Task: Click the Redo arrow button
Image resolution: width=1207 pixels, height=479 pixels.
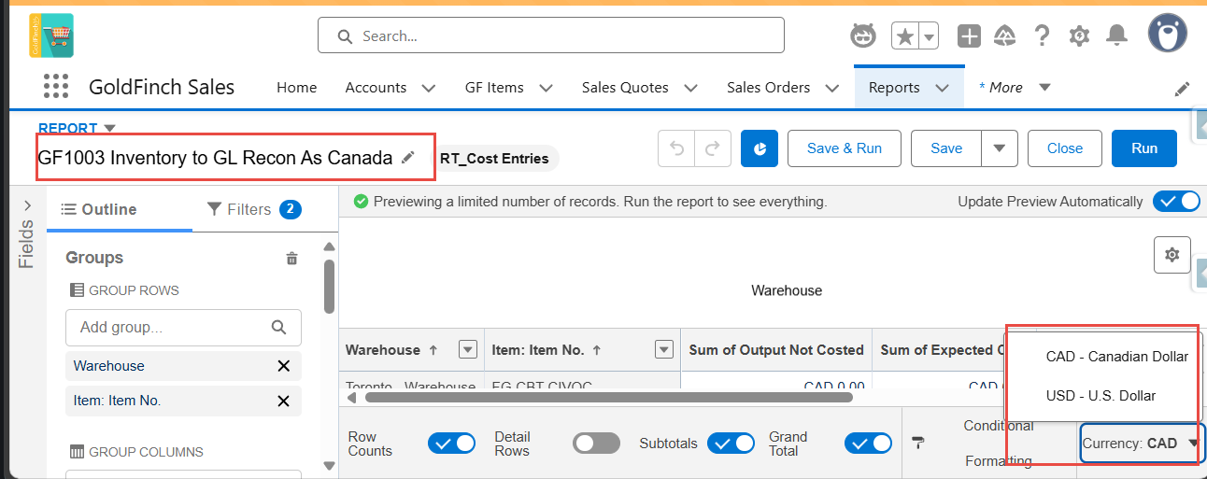Action: click(711, 148)
